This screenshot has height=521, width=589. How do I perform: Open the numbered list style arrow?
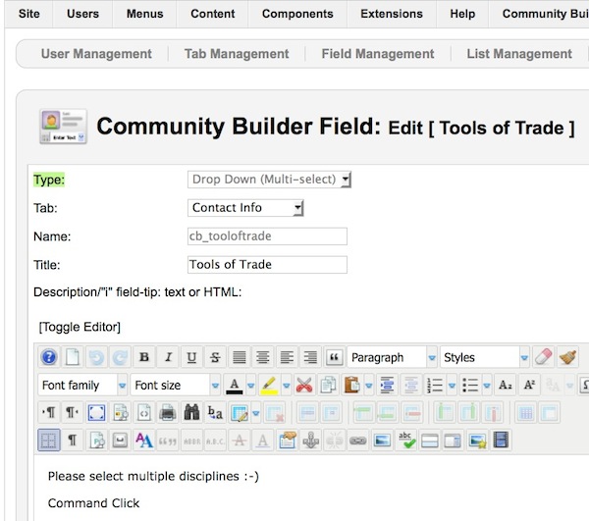(x=452, y=386)
